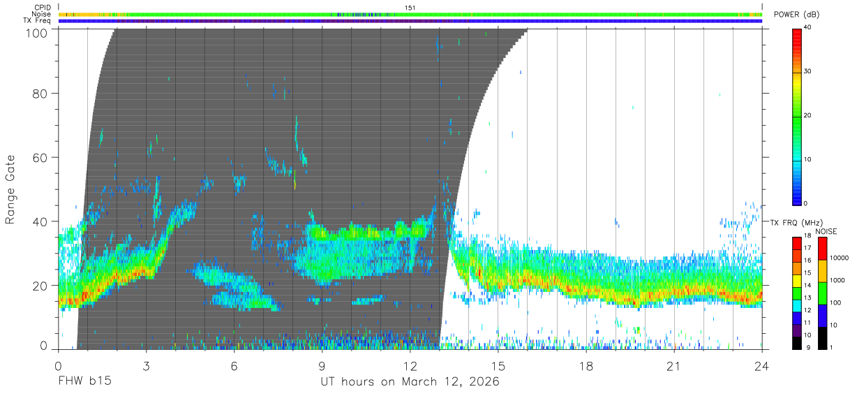Click the FHW b15 radar label
This screenshot has height=396, width=857.
tap(84, 382)
